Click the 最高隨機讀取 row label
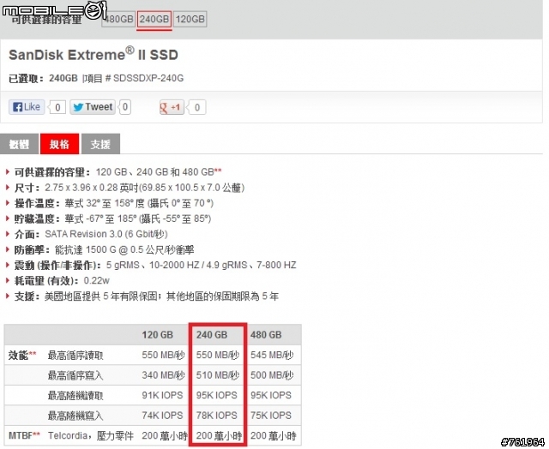The image size is (549, 449). 75,396
